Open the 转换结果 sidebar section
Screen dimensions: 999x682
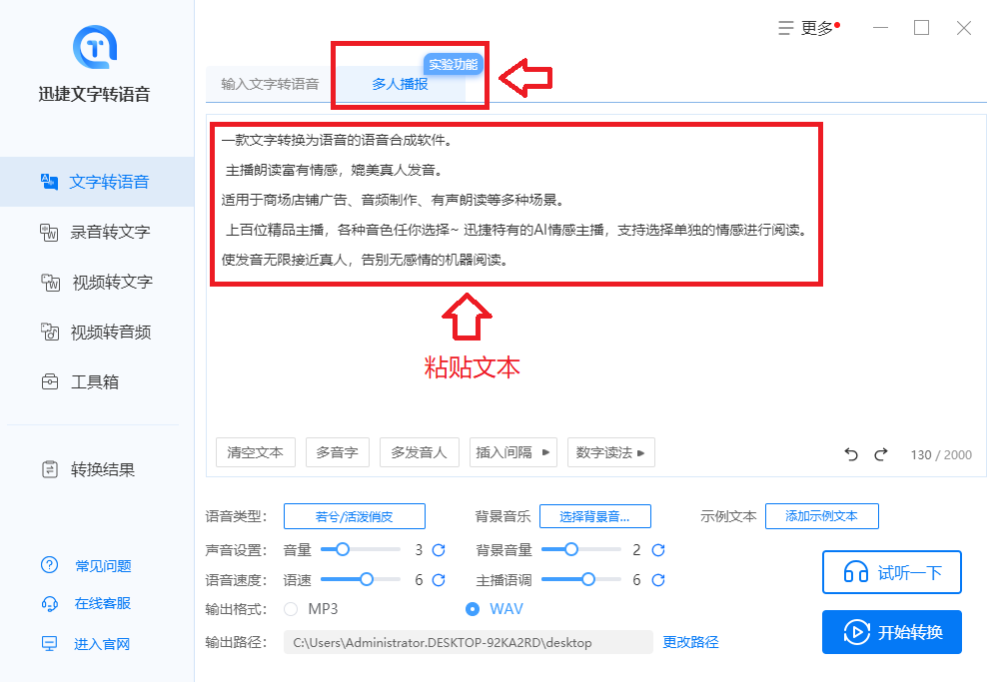click(x=97, y=470)
